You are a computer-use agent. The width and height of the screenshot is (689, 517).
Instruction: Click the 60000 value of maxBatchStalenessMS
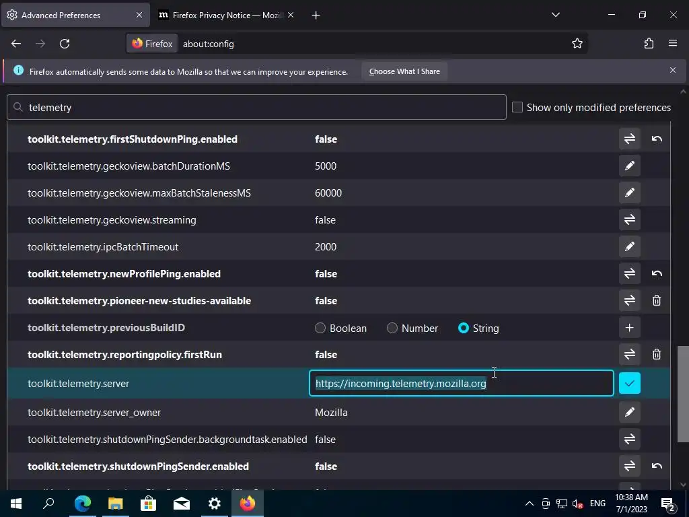[x=328, y=193]
